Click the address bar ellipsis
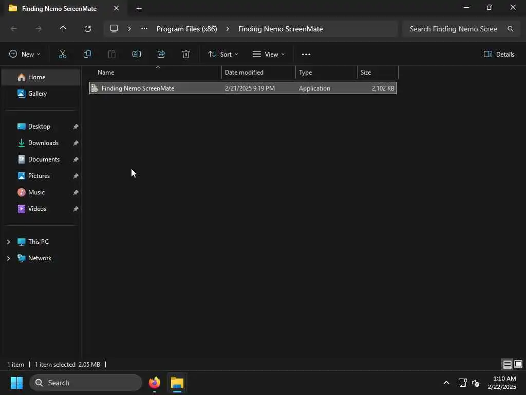Image resolution: width=526 pixels, height=395 pixels. pos(144,29)
